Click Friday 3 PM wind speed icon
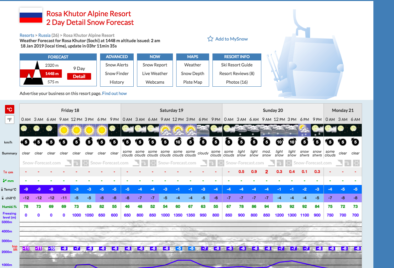This screenshot has width=394, height=268. [89, 142]
